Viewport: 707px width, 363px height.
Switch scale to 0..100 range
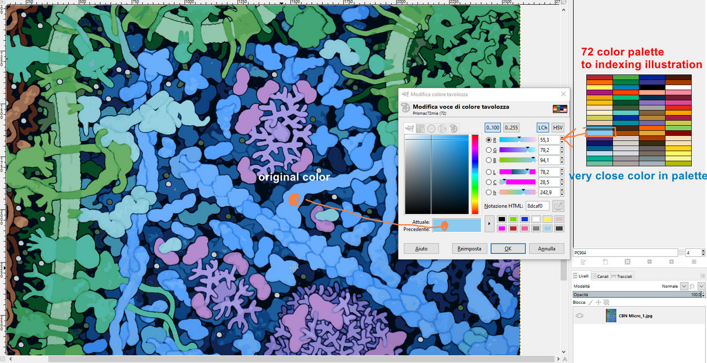493,128
